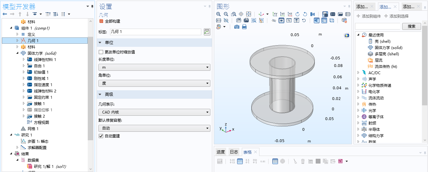Switch to the xy view
This screenshot has width=428, height=172.
275,14
